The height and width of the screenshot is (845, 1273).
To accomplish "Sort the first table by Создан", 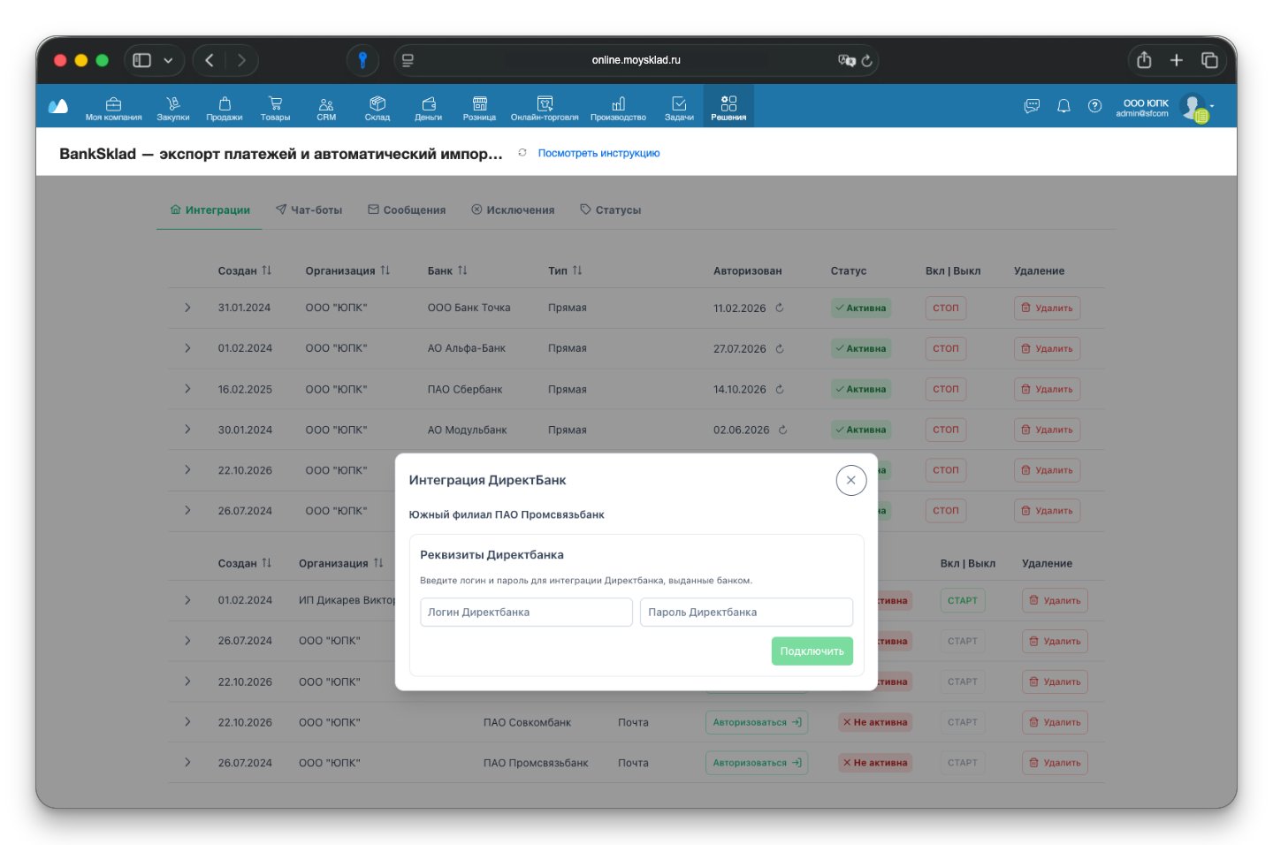I will click(245, 270).
